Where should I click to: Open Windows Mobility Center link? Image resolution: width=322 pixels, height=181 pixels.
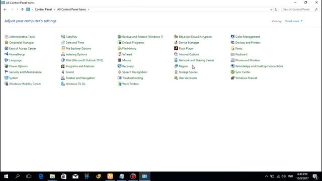pos(25,84)
